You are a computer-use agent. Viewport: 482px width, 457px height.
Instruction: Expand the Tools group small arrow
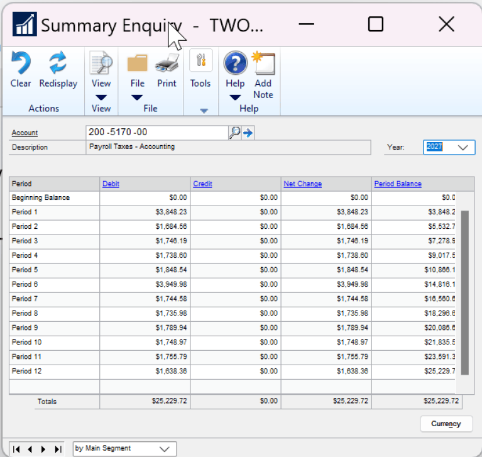(204, 111)
